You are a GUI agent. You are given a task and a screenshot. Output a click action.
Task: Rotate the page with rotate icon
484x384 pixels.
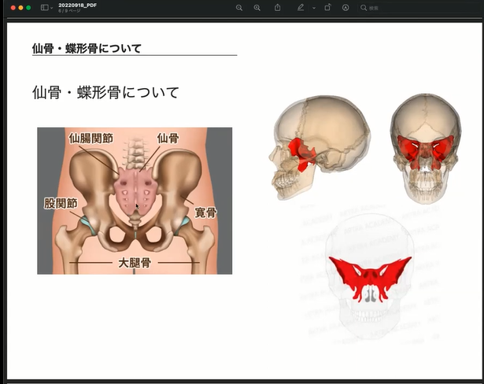pyautogui.click(x=327, y=7)
